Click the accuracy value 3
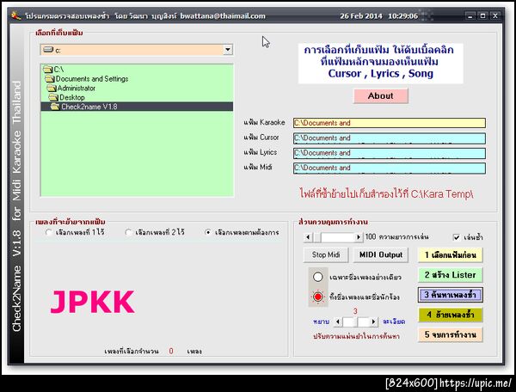 (355, 311)
